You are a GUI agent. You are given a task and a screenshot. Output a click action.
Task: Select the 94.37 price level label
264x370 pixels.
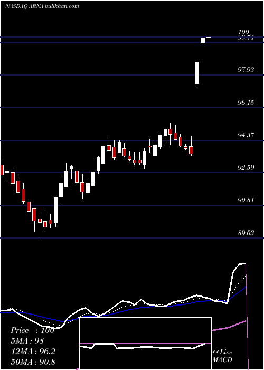pos(246,135)
